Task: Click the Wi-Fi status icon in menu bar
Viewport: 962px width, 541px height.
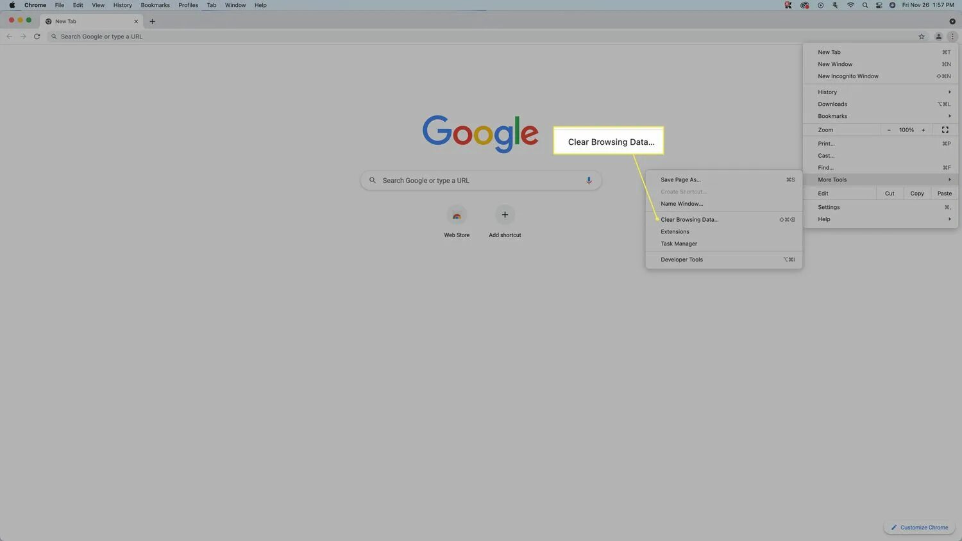Action: 850,5
